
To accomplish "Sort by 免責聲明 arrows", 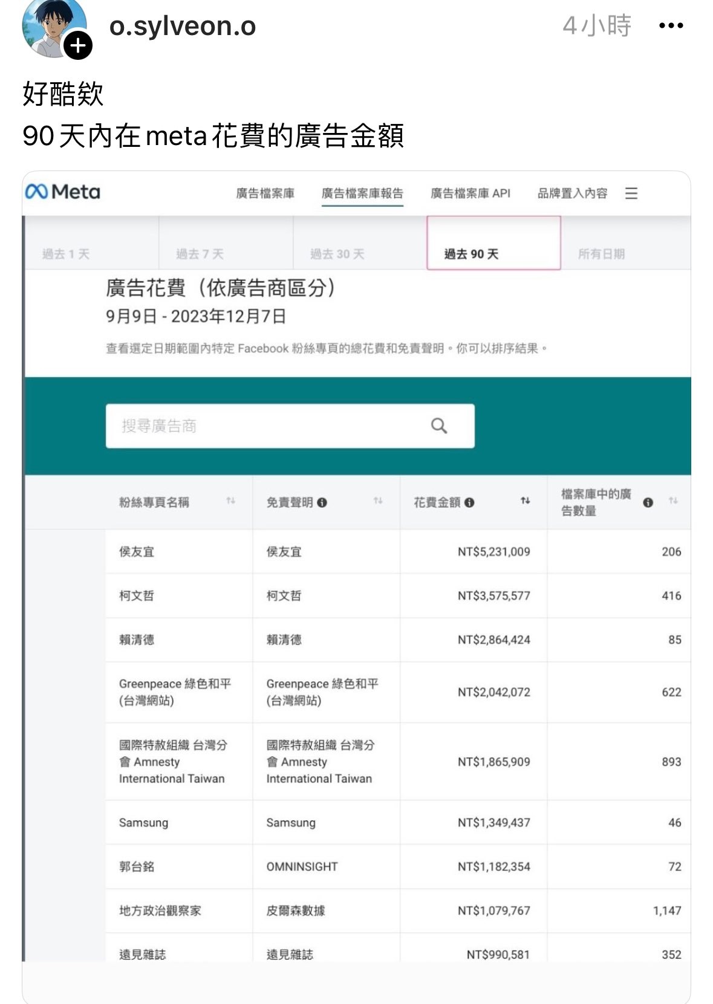I will pos(378,500).
